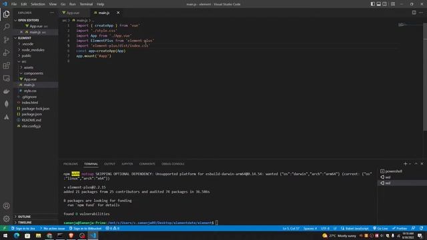Toggle Secondary Side Bar visibility
The image size is (427, 240).
(384, 4)
